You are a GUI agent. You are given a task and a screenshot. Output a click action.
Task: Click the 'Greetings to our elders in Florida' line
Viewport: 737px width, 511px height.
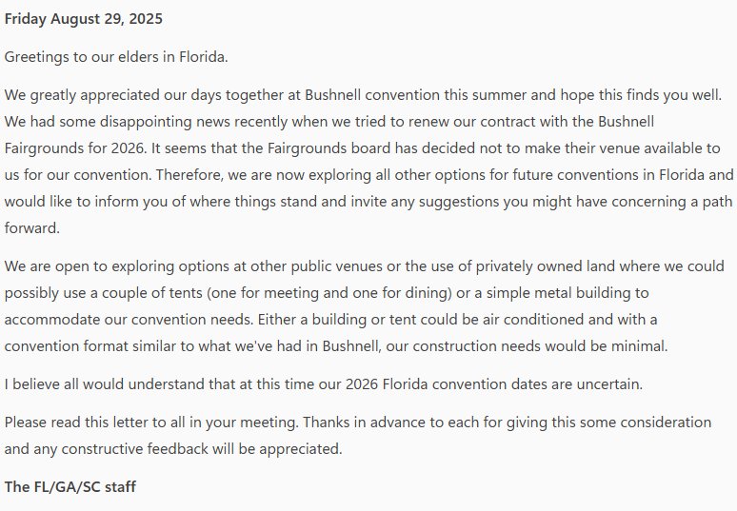116,57
